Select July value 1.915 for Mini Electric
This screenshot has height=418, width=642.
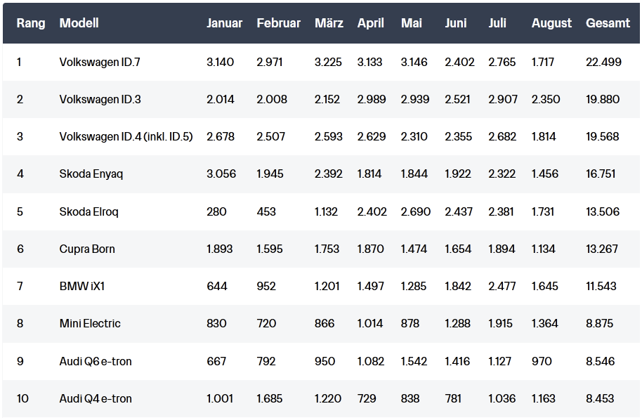[x=500, y=323]
